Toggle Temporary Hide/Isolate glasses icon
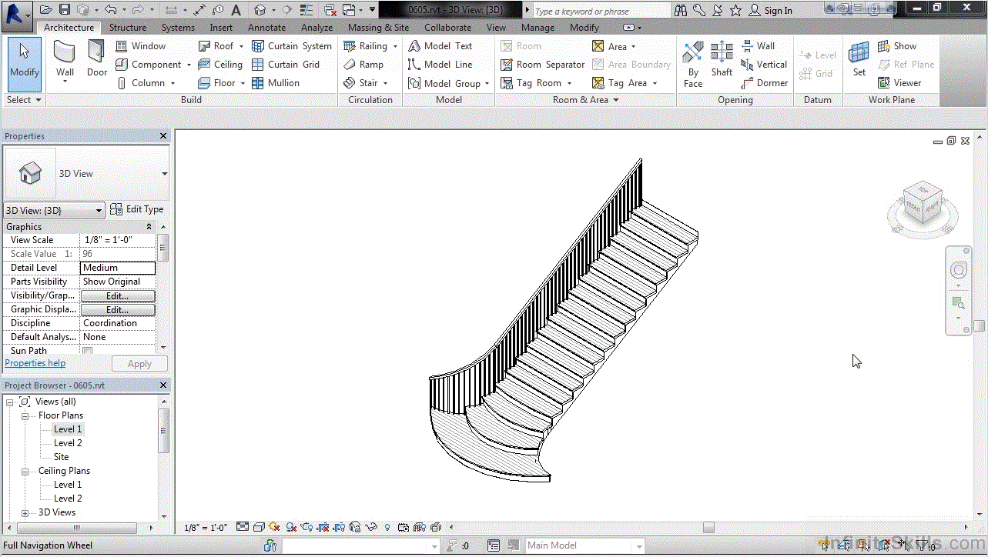988x557 pixels. coord(371,527)
